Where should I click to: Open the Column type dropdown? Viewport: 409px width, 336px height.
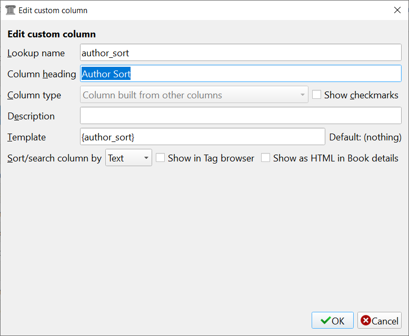(x=194, y=95)
